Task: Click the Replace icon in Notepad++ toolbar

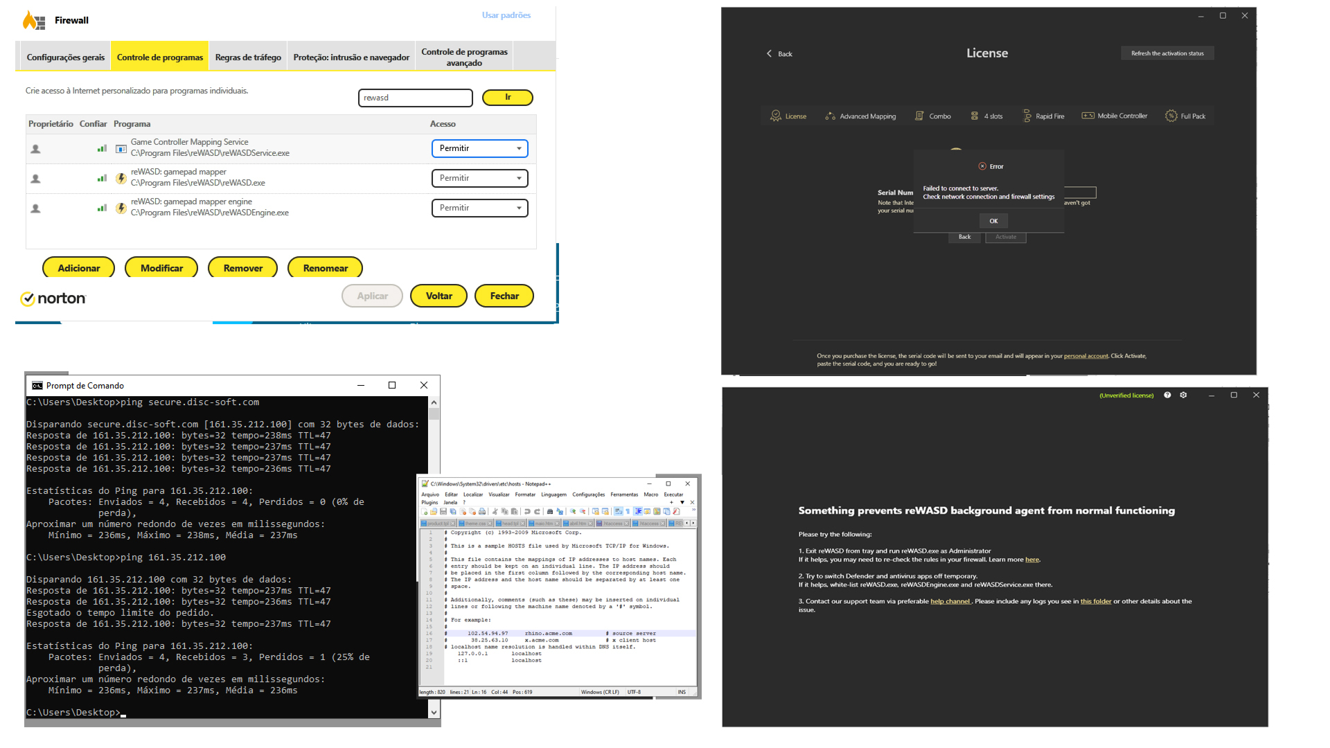Action: (x=560, y=512)
